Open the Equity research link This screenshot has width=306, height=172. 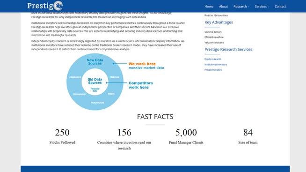[x=213, y=59]
